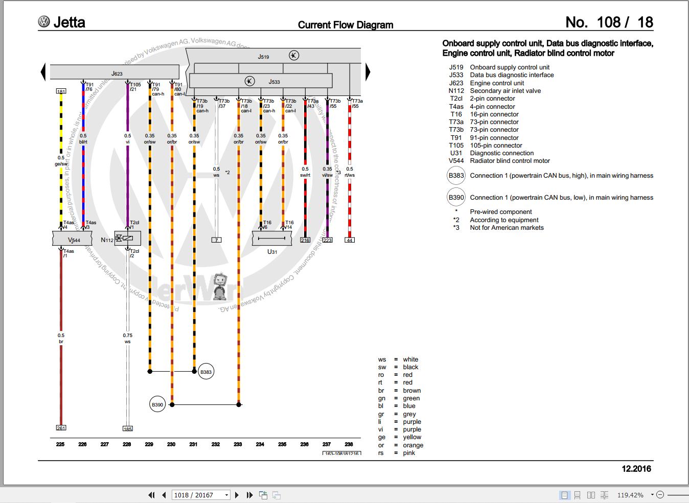Click the "Current Flow Diagram" page title
Image resolution: width=689 pixels, height=503 pixels.
click(346, 25)
